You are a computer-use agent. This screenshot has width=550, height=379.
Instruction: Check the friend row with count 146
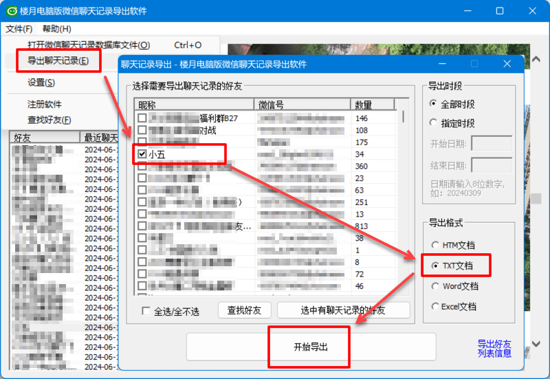[142, 118]
